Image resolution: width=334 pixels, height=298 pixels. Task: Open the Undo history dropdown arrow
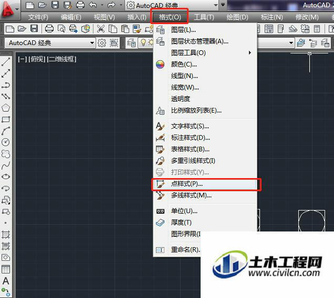pos(102,5)
